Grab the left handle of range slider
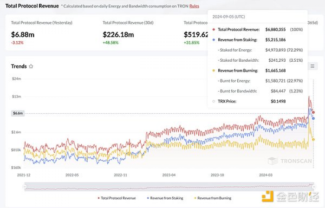Image resolution: width=325 pixels, height=208 pixels. click(25, 187)
